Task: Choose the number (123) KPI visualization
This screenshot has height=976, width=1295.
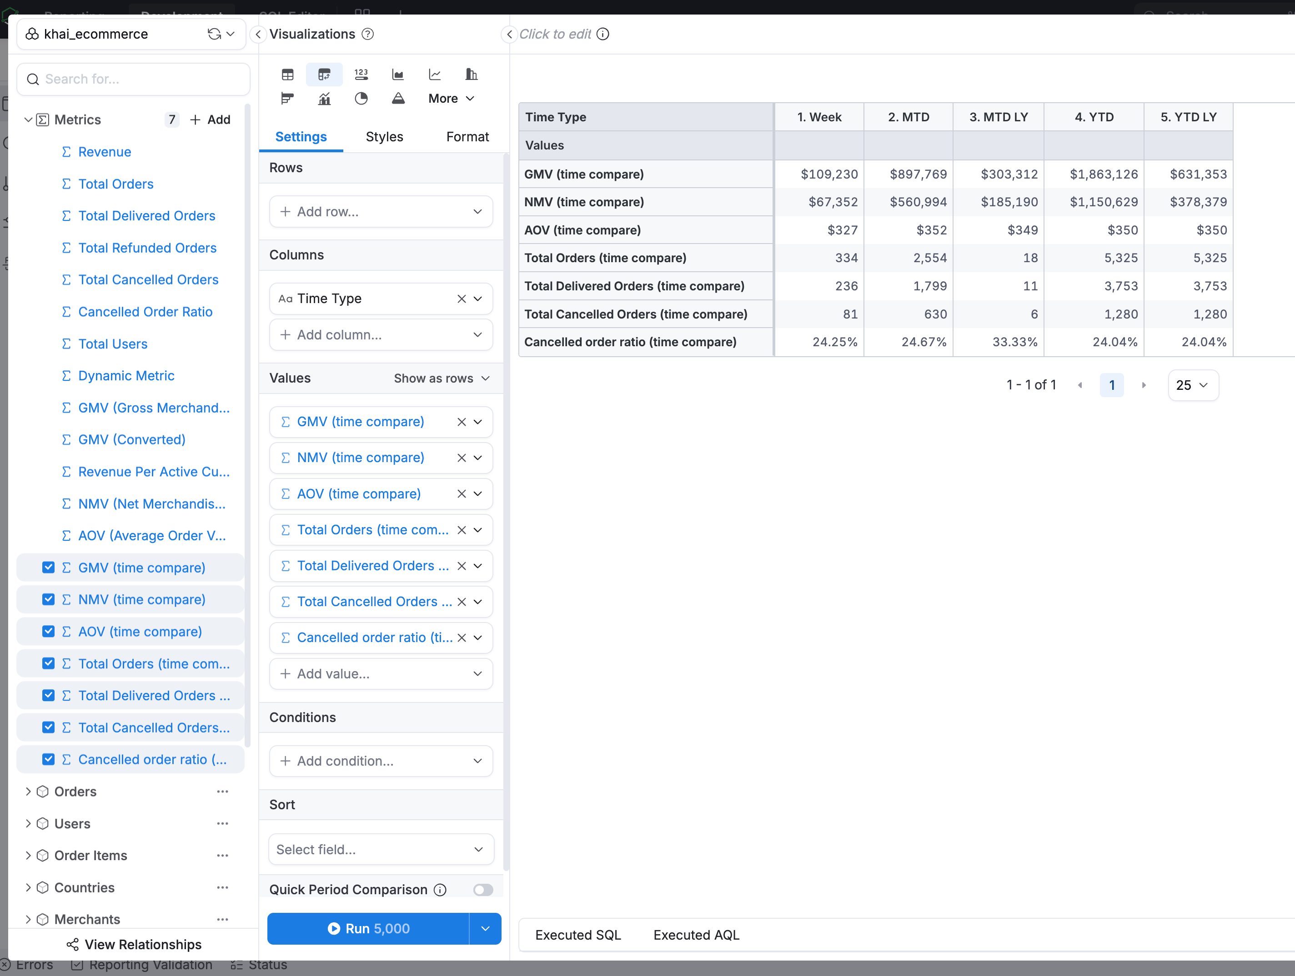Action: click(361, 75)
